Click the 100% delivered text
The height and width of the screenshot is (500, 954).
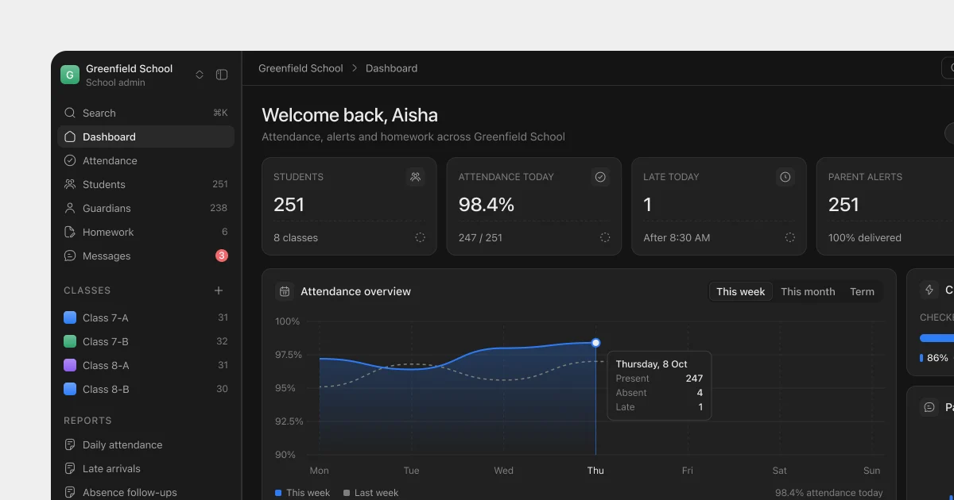click(x=865, y=237)
